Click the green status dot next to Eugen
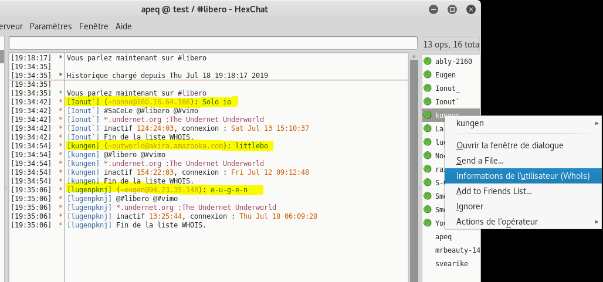 (427, 74)
